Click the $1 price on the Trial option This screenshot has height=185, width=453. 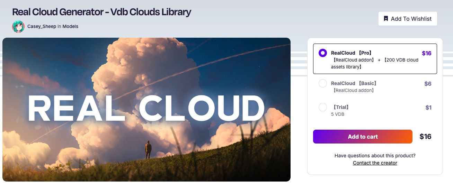click(x=428, y=108)
